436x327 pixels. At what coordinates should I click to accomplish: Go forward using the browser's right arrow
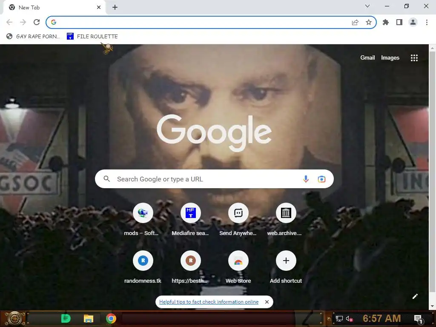(23, 22)
